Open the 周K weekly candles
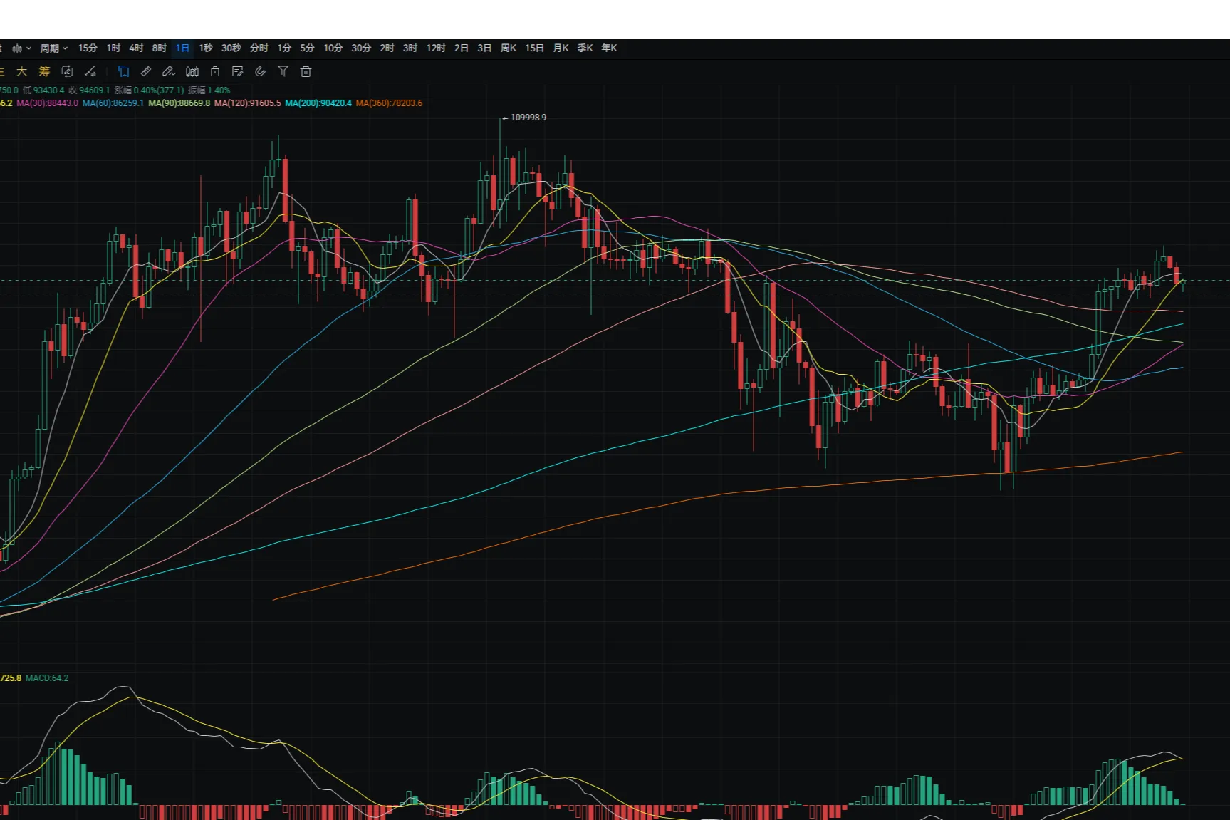 pos(509,48)
